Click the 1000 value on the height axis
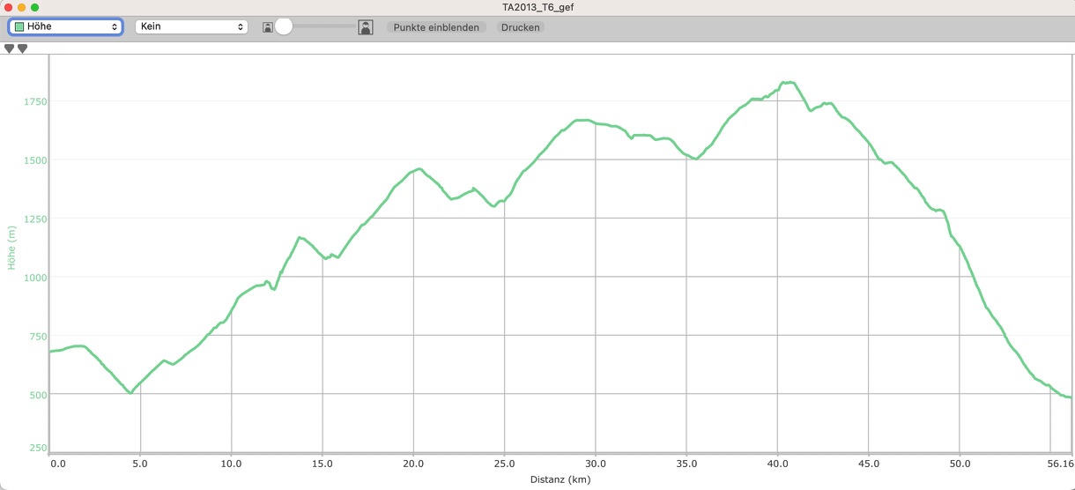The width and height of the screenshot is (1075, 490). click(x=34, y=277)
